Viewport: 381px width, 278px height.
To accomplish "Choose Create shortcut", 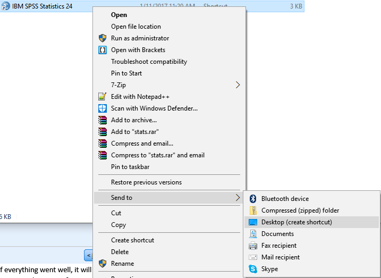I will 169,240.
